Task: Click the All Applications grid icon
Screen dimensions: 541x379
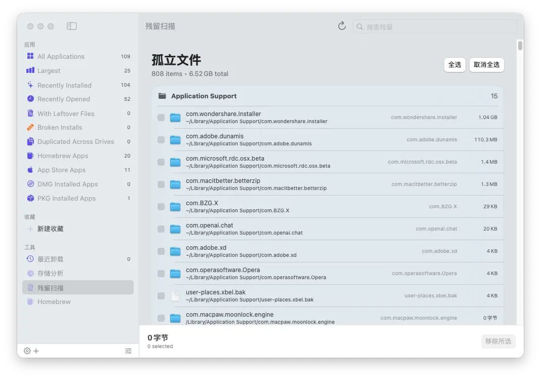Action: [30, 56]
